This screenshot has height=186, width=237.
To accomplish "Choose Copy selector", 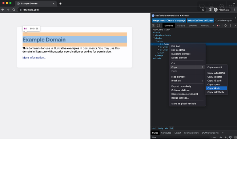I will coord(216,77).
